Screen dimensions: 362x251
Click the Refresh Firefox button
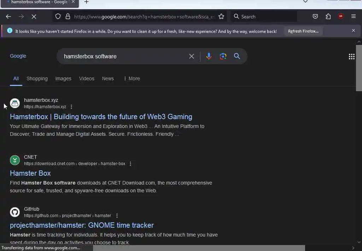[303, 31]
